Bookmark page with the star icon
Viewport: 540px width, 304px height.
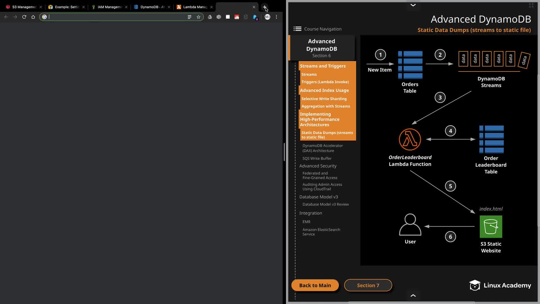click(x=199, y=17)
